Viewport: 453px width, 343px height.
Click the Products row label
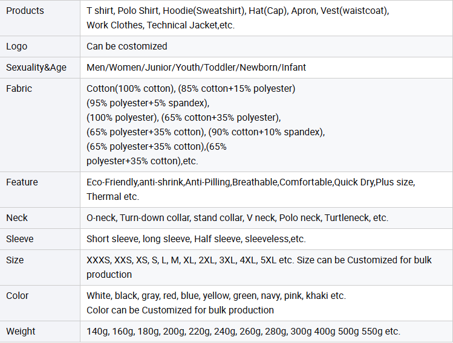tap(25, 11)
